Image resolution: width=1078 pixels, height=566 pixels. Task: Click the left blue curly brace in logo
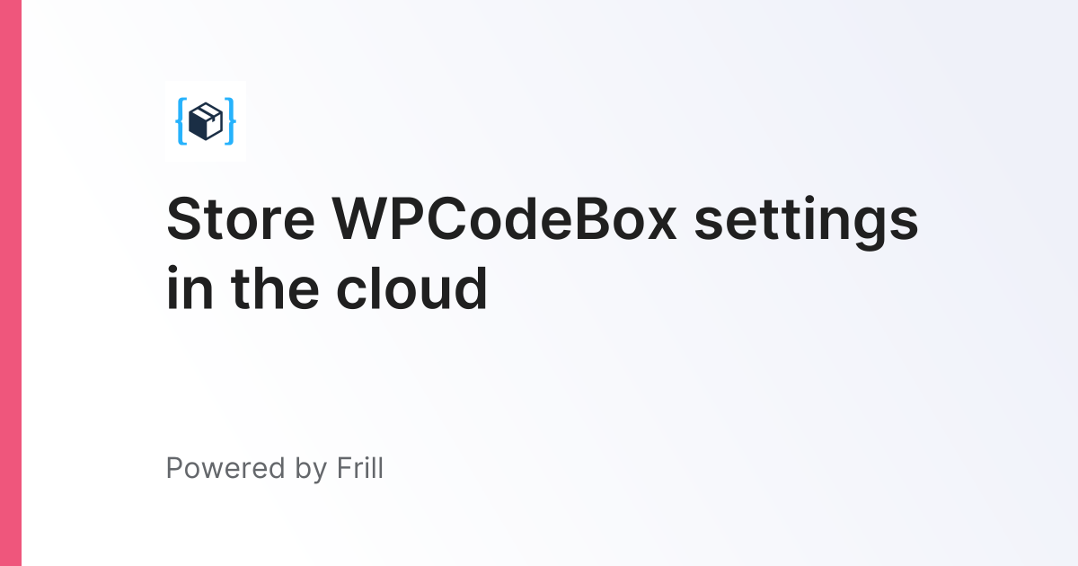tap(182, 121)
